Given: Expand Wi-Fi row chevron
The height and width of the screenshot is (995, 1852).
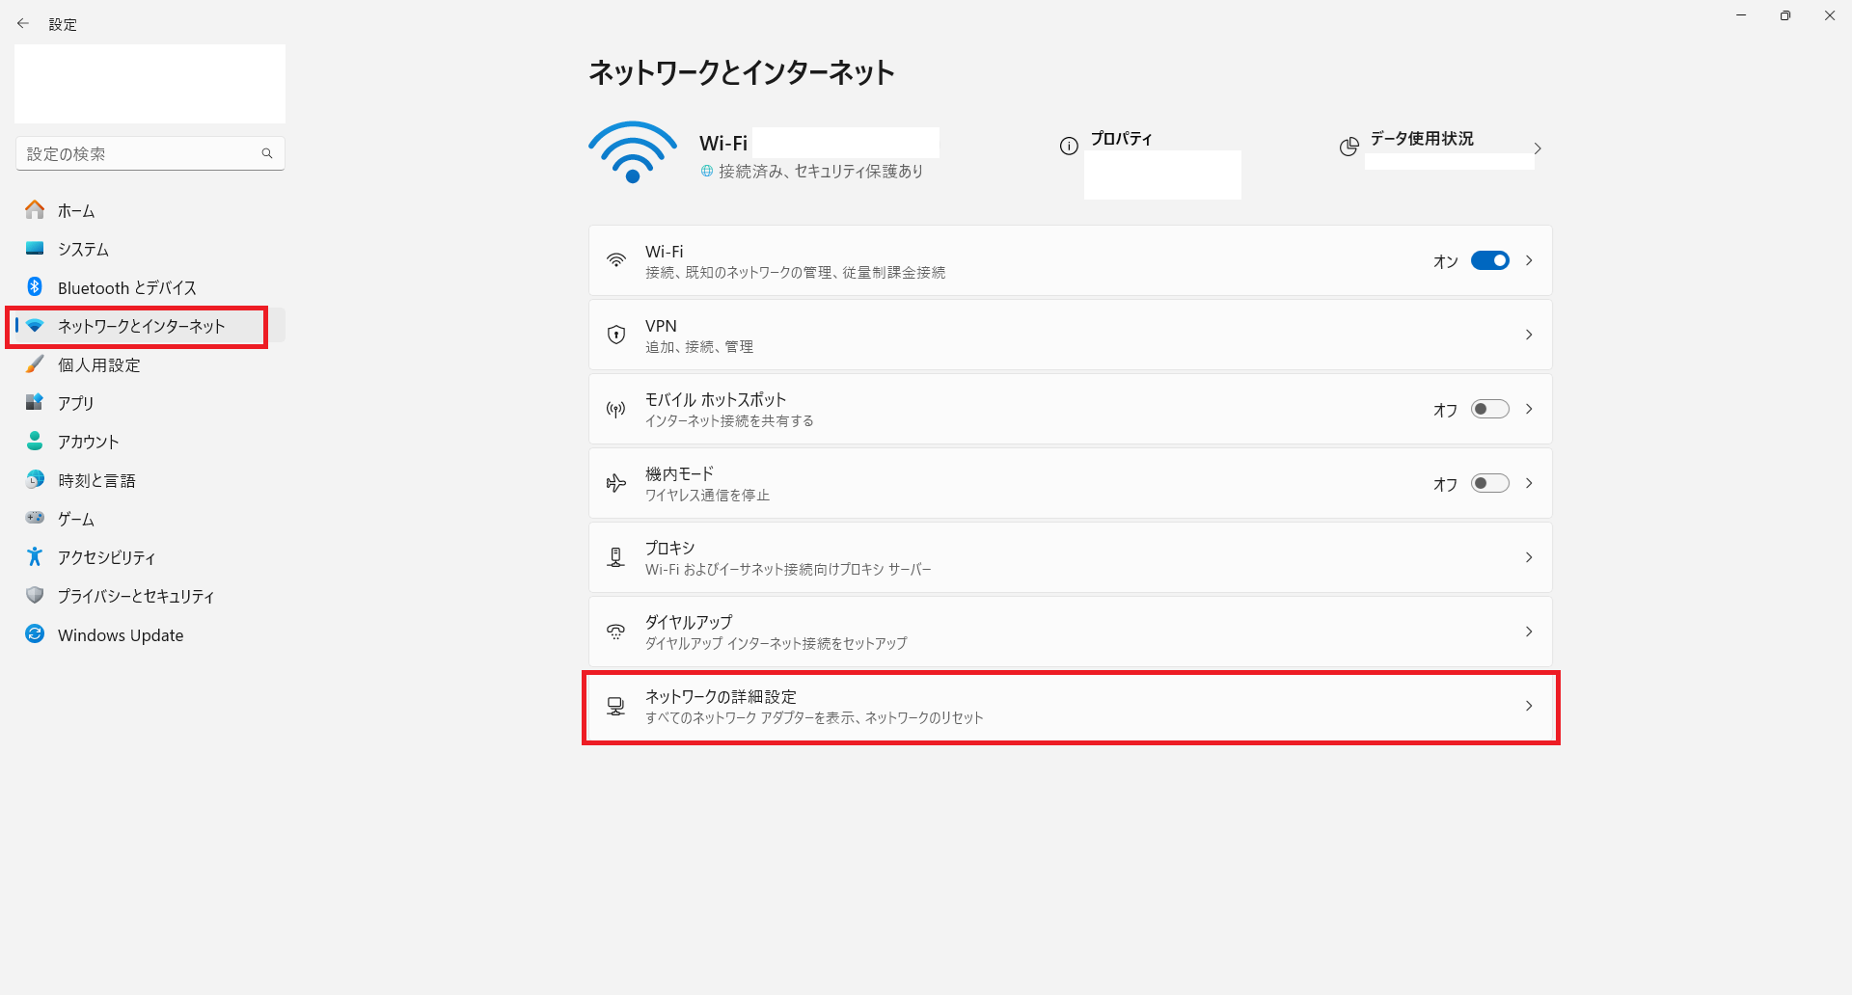Looking at the screenshot, I should (1529, 260).
